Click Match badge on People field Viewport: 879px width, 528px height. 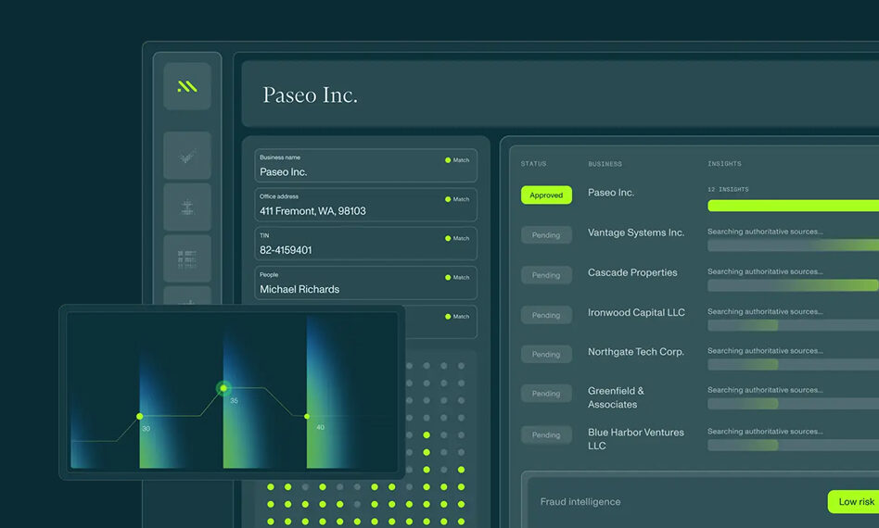click(457, 278)
